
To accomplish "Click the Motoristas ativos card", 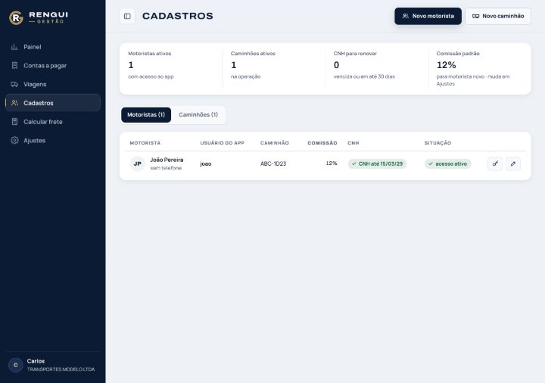I will pos(171,68).
